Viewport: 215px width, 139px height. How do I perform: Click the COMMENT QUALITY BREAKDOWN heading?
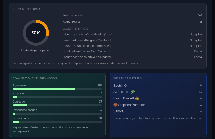click(35, 78)
